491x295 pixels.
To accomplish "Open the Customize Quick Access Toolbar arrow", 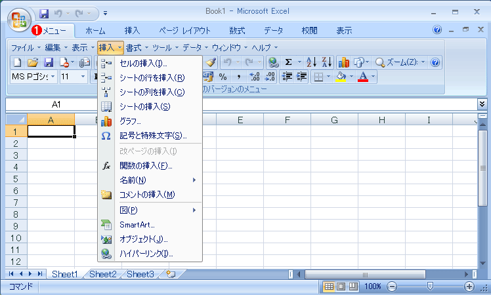I will (105, 13).
